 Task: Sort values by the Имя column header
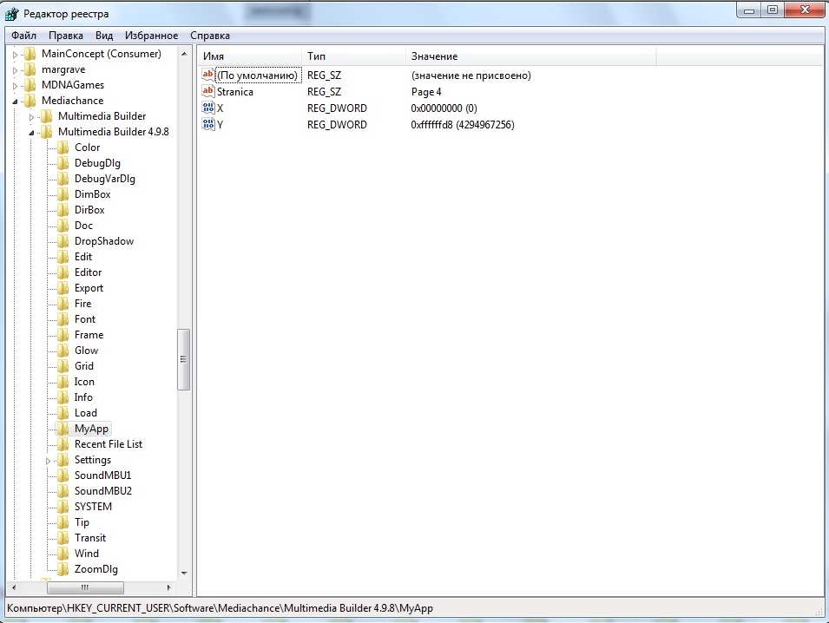tap(249, 56)
